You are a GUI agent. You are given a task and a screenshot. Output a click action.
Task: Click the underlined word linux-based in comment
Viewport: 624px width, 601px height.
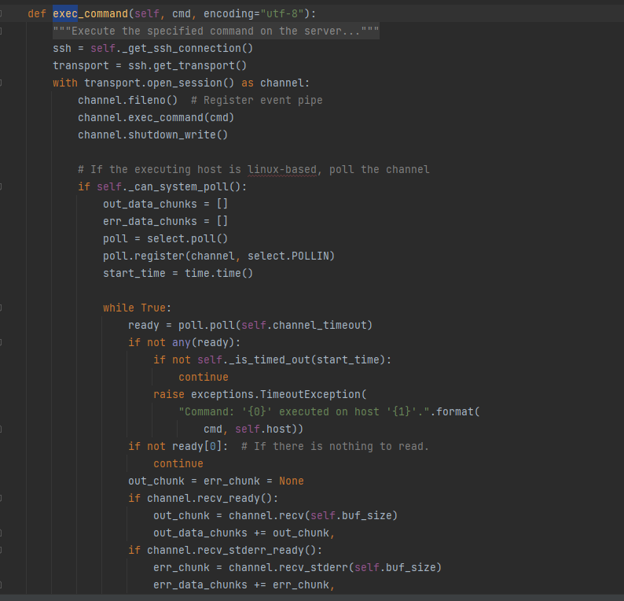click(282, 170)
